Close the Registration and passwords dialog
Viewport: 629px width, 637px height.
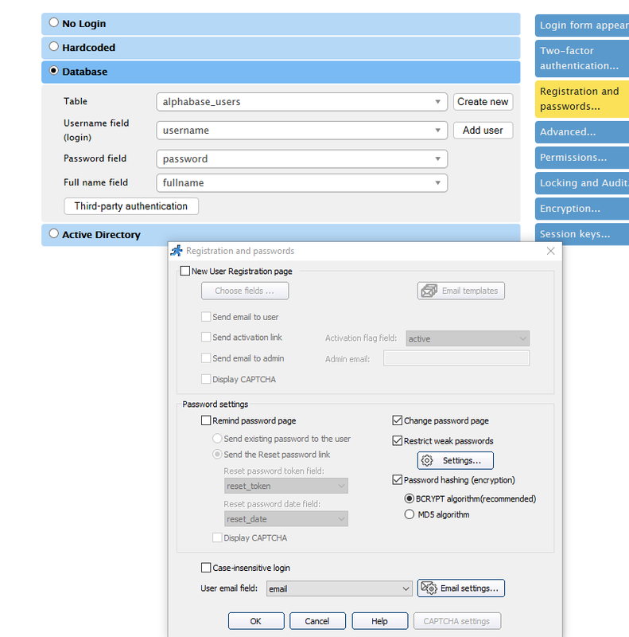point(550,251)
